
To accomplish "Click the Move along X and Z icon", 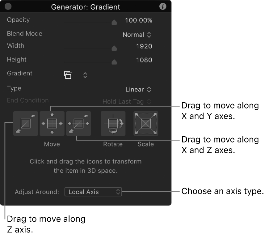I will pos(78,123).
